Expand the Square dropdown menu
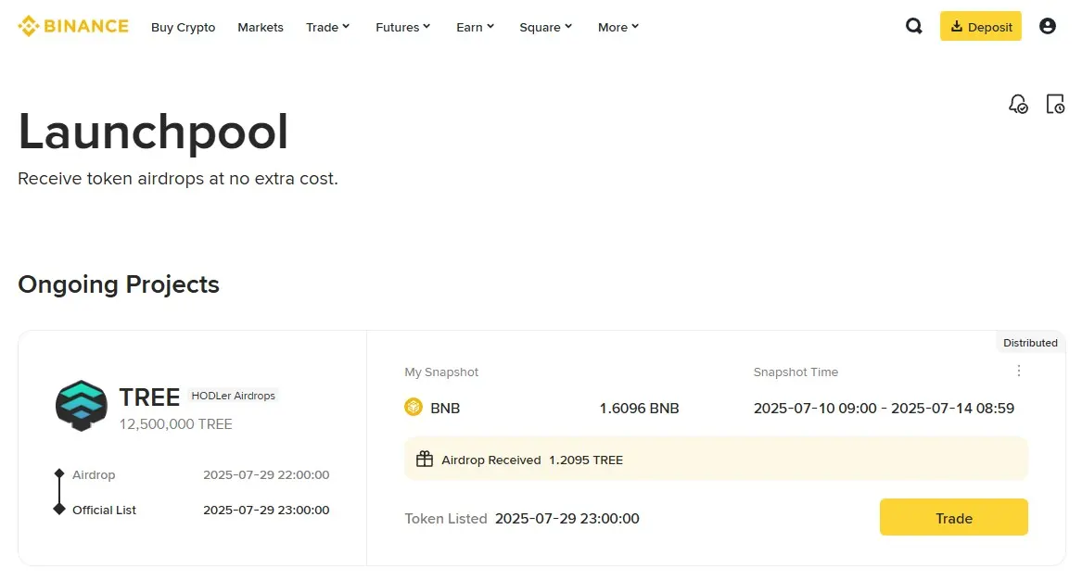This screenshot has width=1082, height=580. (546, 27)
